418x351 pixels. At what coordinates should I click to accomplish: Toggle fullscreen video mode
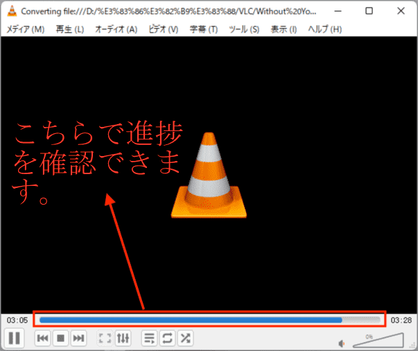[x=105, y=339]
